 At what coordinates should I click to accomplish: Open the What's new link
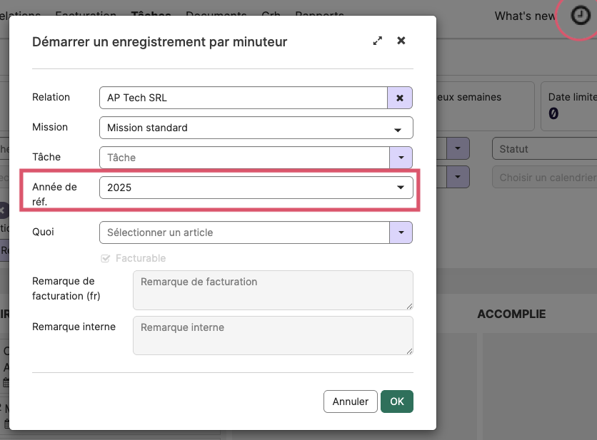point(525,16)
